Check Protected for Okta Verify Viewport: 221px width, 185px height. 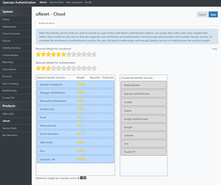(109, 142)
